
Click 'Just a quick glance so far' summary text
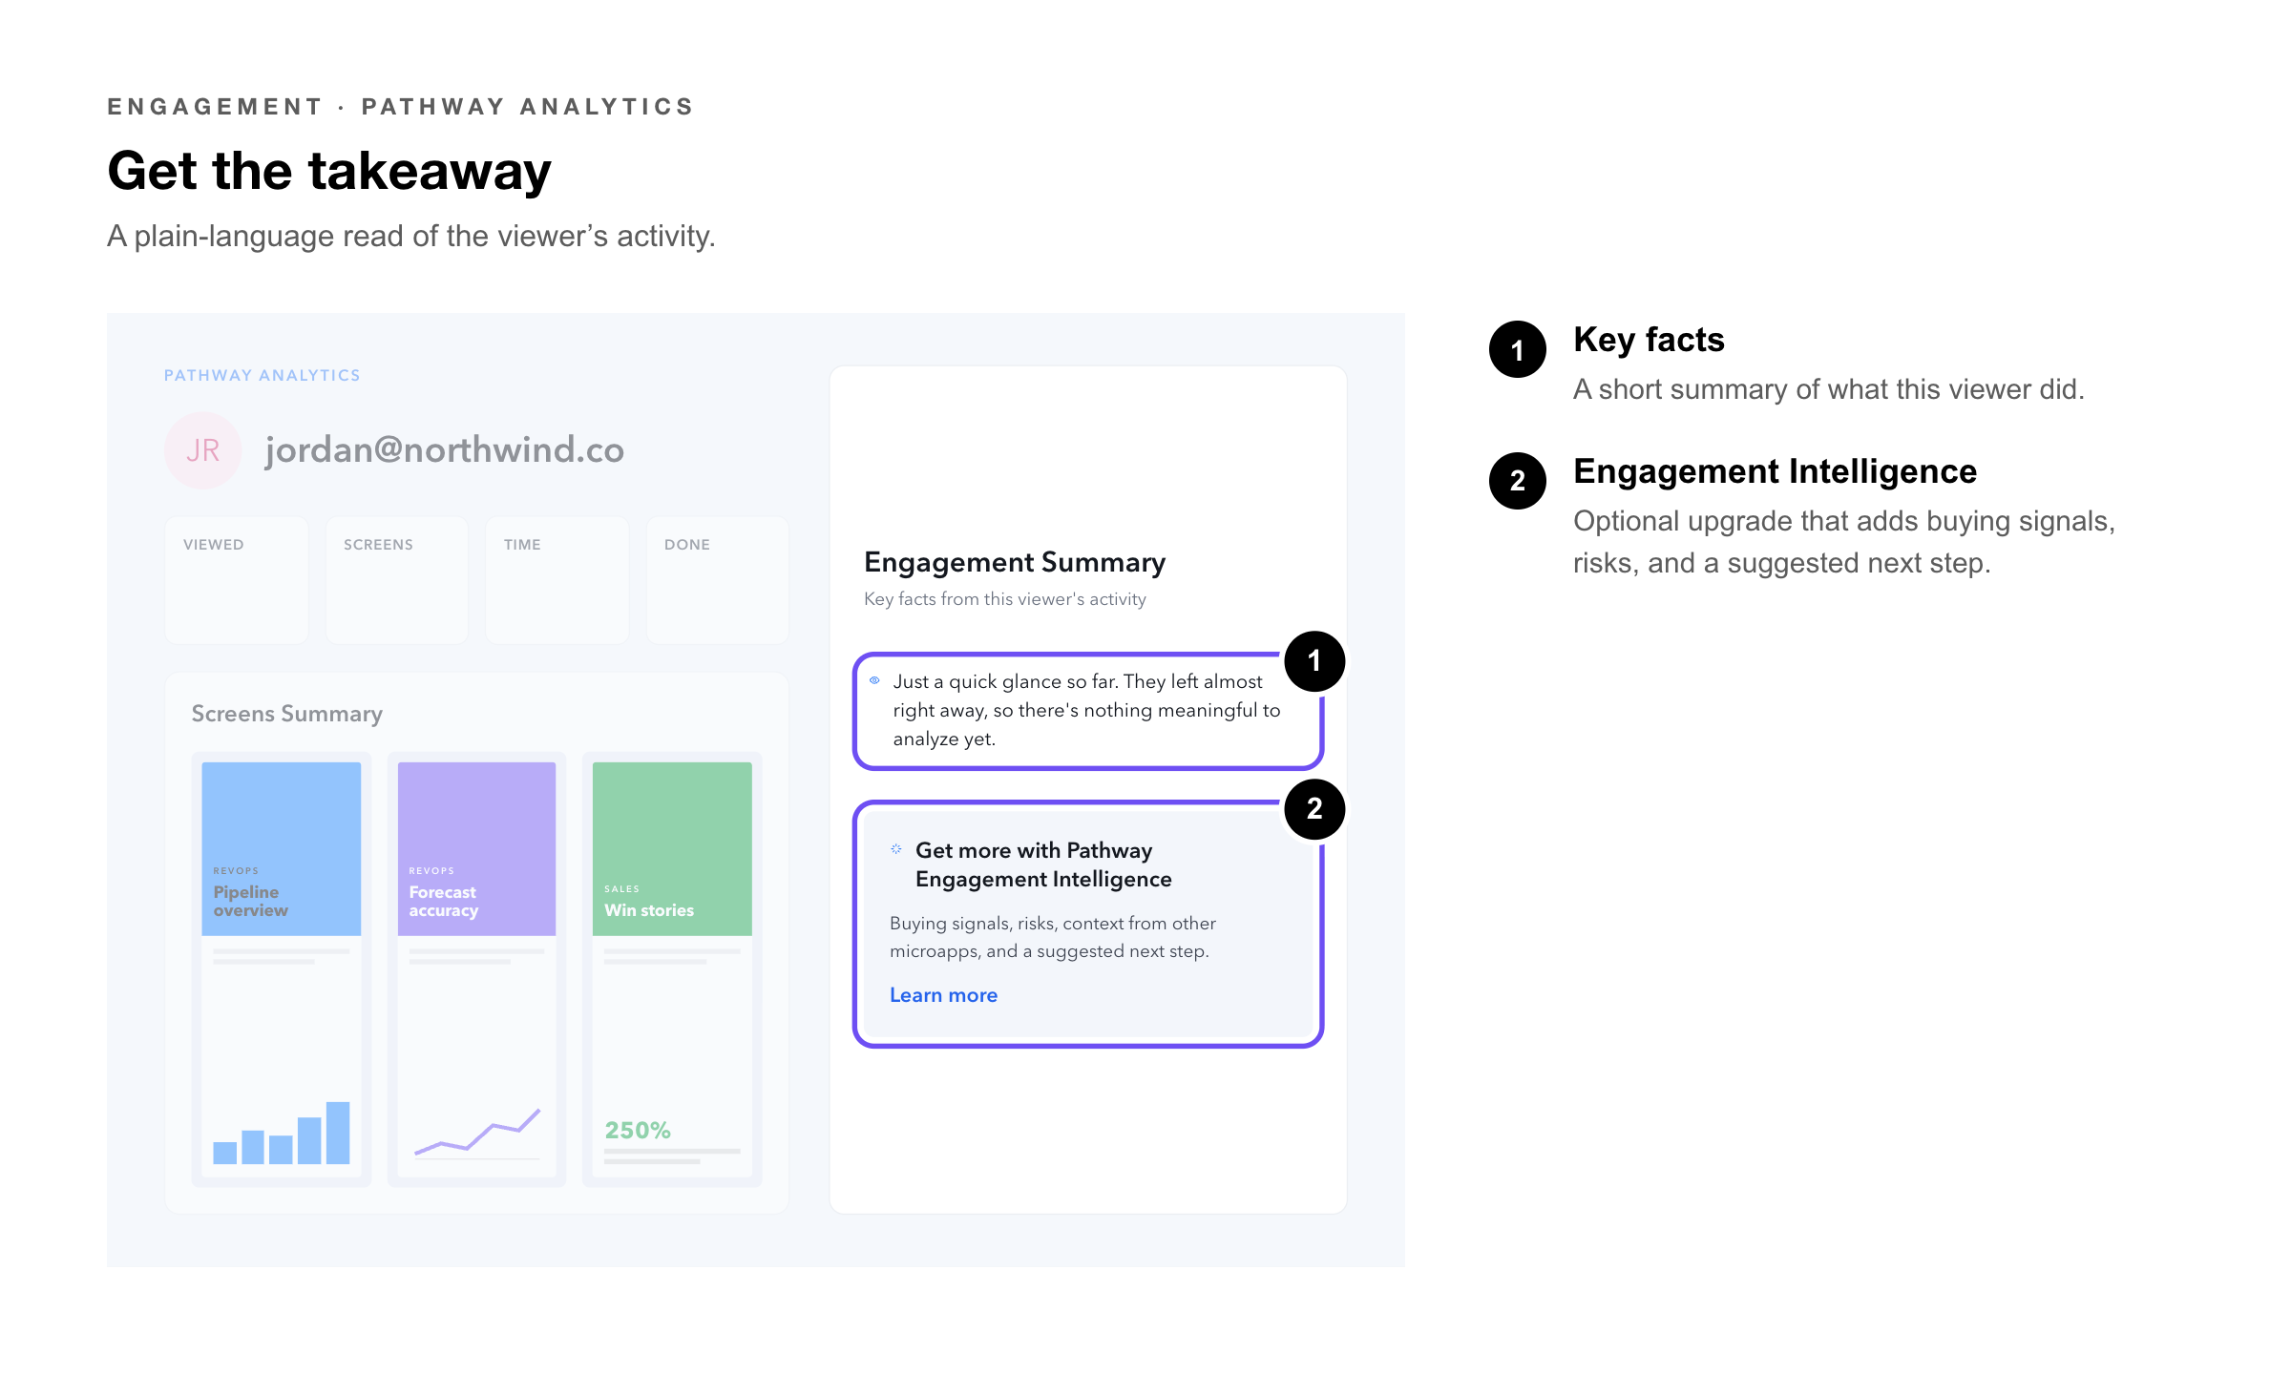coord(1086,710)
